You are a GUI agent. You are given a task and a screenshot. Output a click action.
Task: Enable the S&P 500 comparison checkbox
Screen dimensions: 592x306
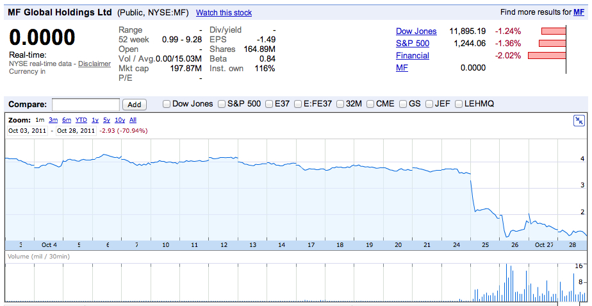click(222, 104)
